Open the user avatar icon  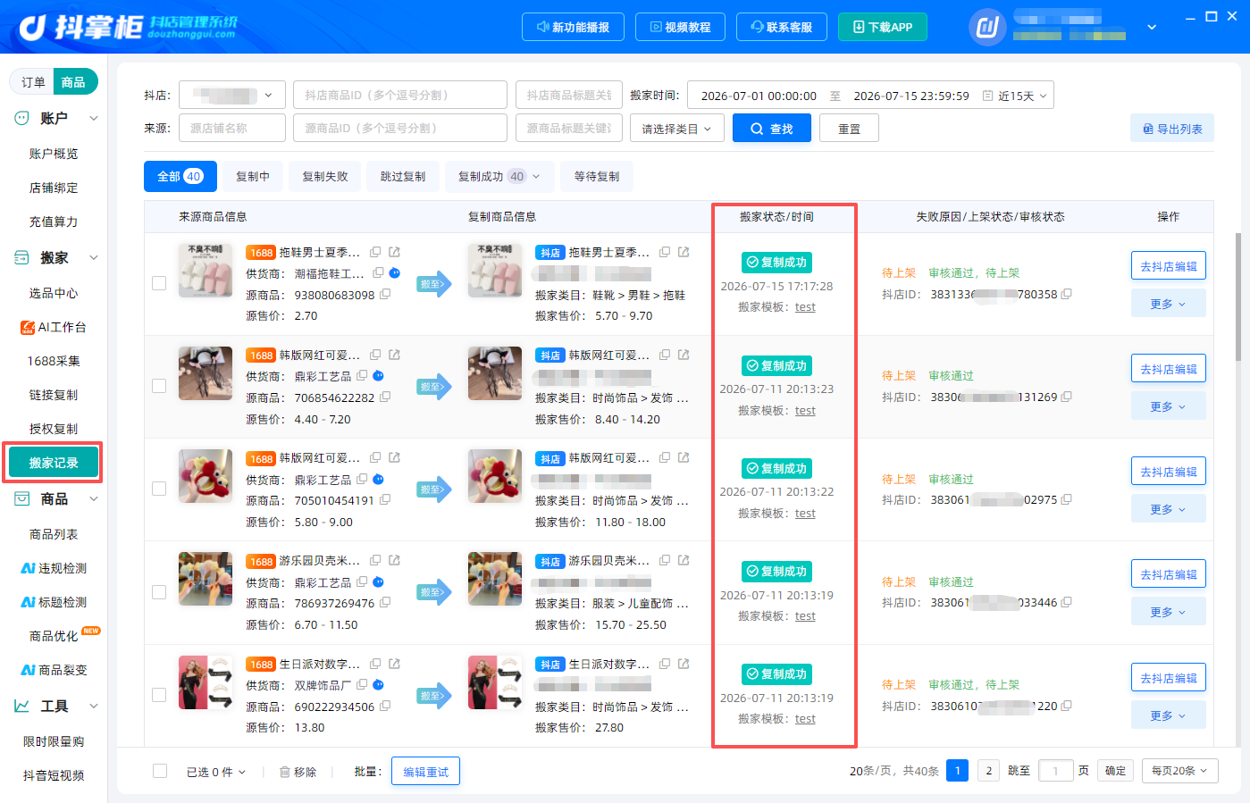click(x=987, y=28)
